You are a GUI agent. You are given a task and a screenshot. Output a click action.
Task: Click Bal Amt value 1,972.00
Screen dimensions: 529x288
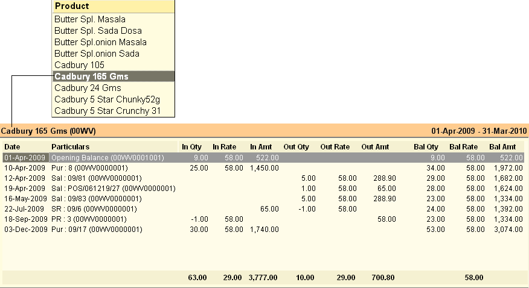pyautogui.click(x=508, y=168)
